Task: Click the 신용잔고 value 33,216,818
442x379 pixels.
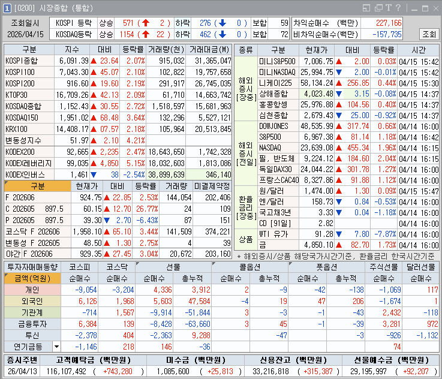Action: click(x=270, y=371)
